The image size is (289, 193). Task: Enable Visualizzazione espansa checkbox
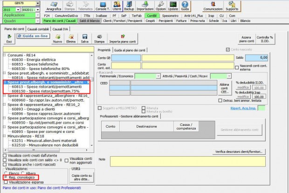6,182
